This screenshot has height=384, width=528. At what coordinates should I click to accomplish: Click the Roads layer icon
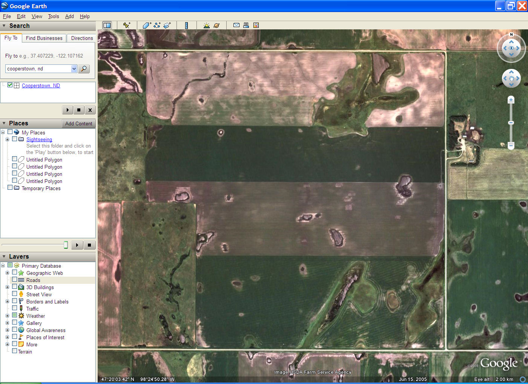[x=21, y=280]
